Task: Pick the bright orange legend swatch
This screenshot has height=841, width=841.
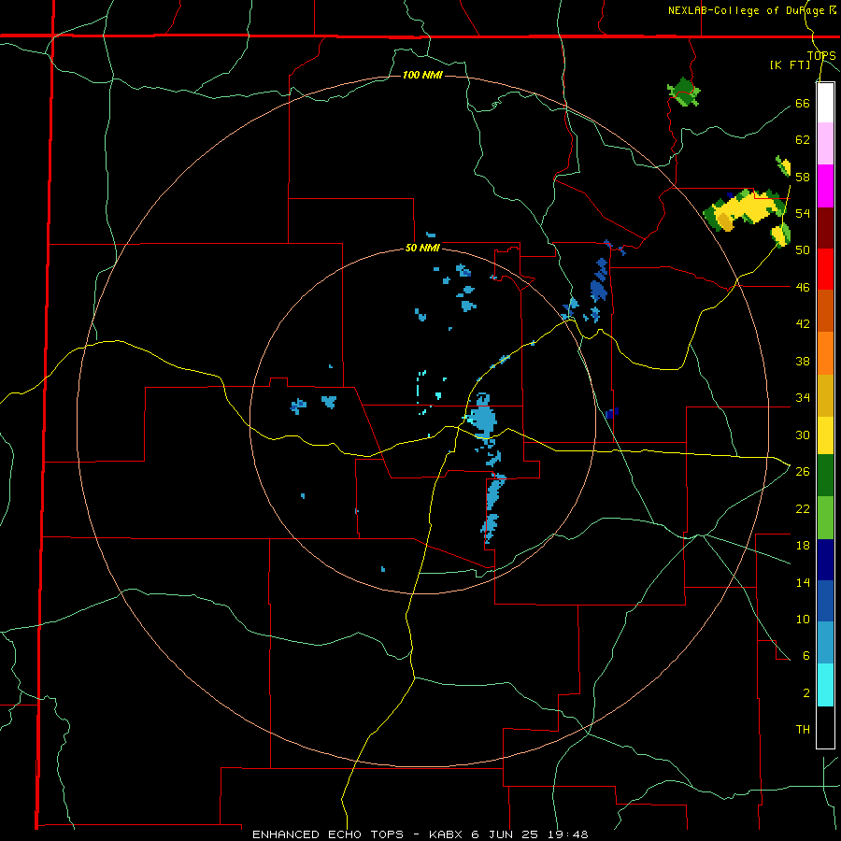Action: [x=825, y=353]
